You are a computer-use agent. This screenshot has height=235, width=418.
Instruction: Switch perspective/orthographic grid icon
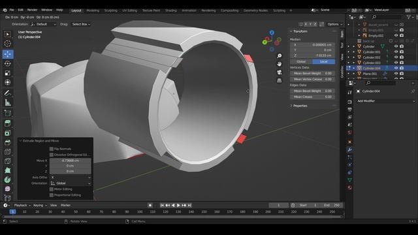(x=279, y=80)
